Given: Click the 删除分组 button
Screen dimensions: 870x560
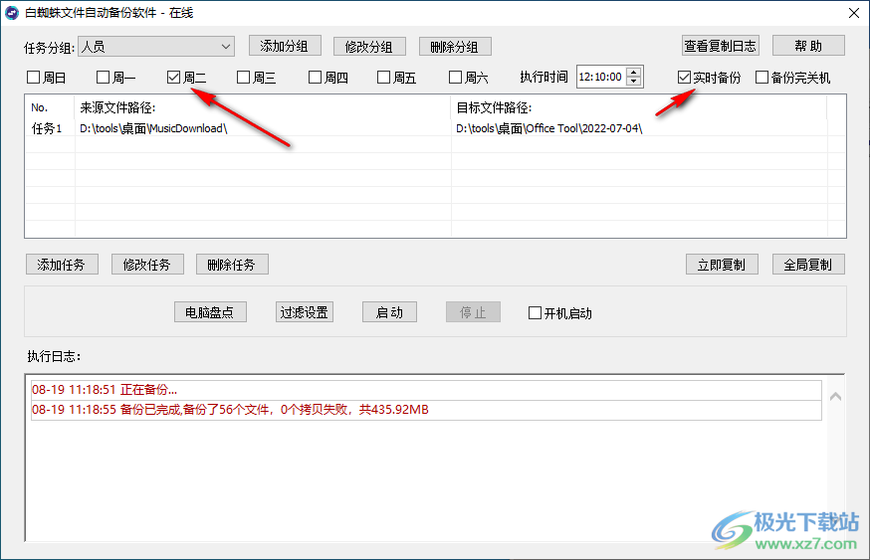Looking at the screenshot, I should tap(455, 47).
